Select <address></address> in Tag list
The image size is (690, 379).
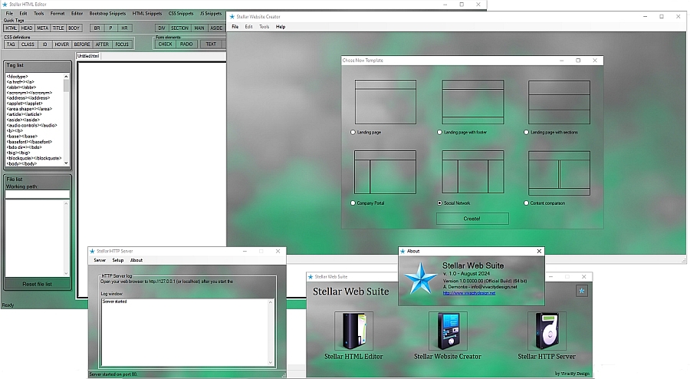[28, 98]
